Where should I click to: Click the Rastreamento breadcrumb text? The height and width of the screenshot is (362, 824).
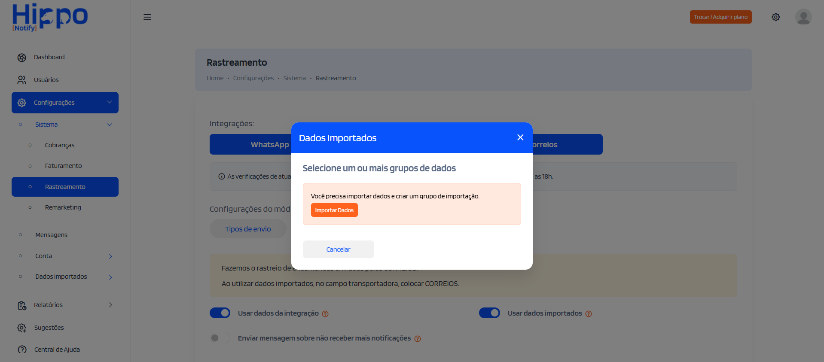[x=336, y=78]
